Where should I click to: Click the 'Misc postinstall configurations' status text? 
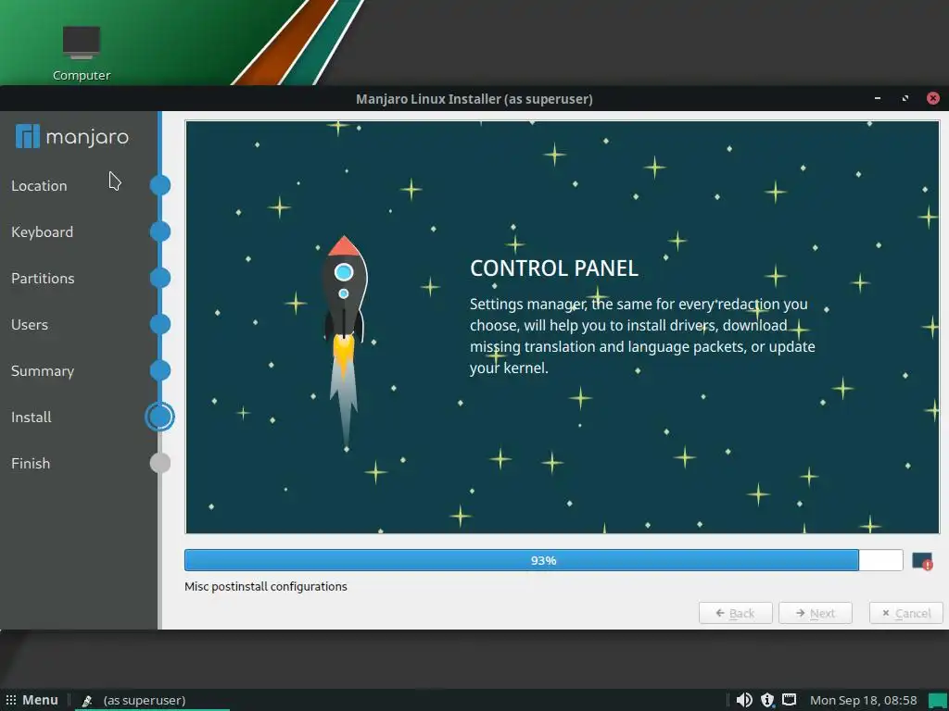click(x=266, y=586)
